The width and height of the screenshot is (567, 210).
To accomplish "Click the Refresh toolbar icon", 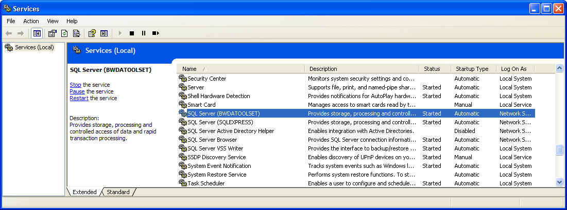I will pos(64,33).
